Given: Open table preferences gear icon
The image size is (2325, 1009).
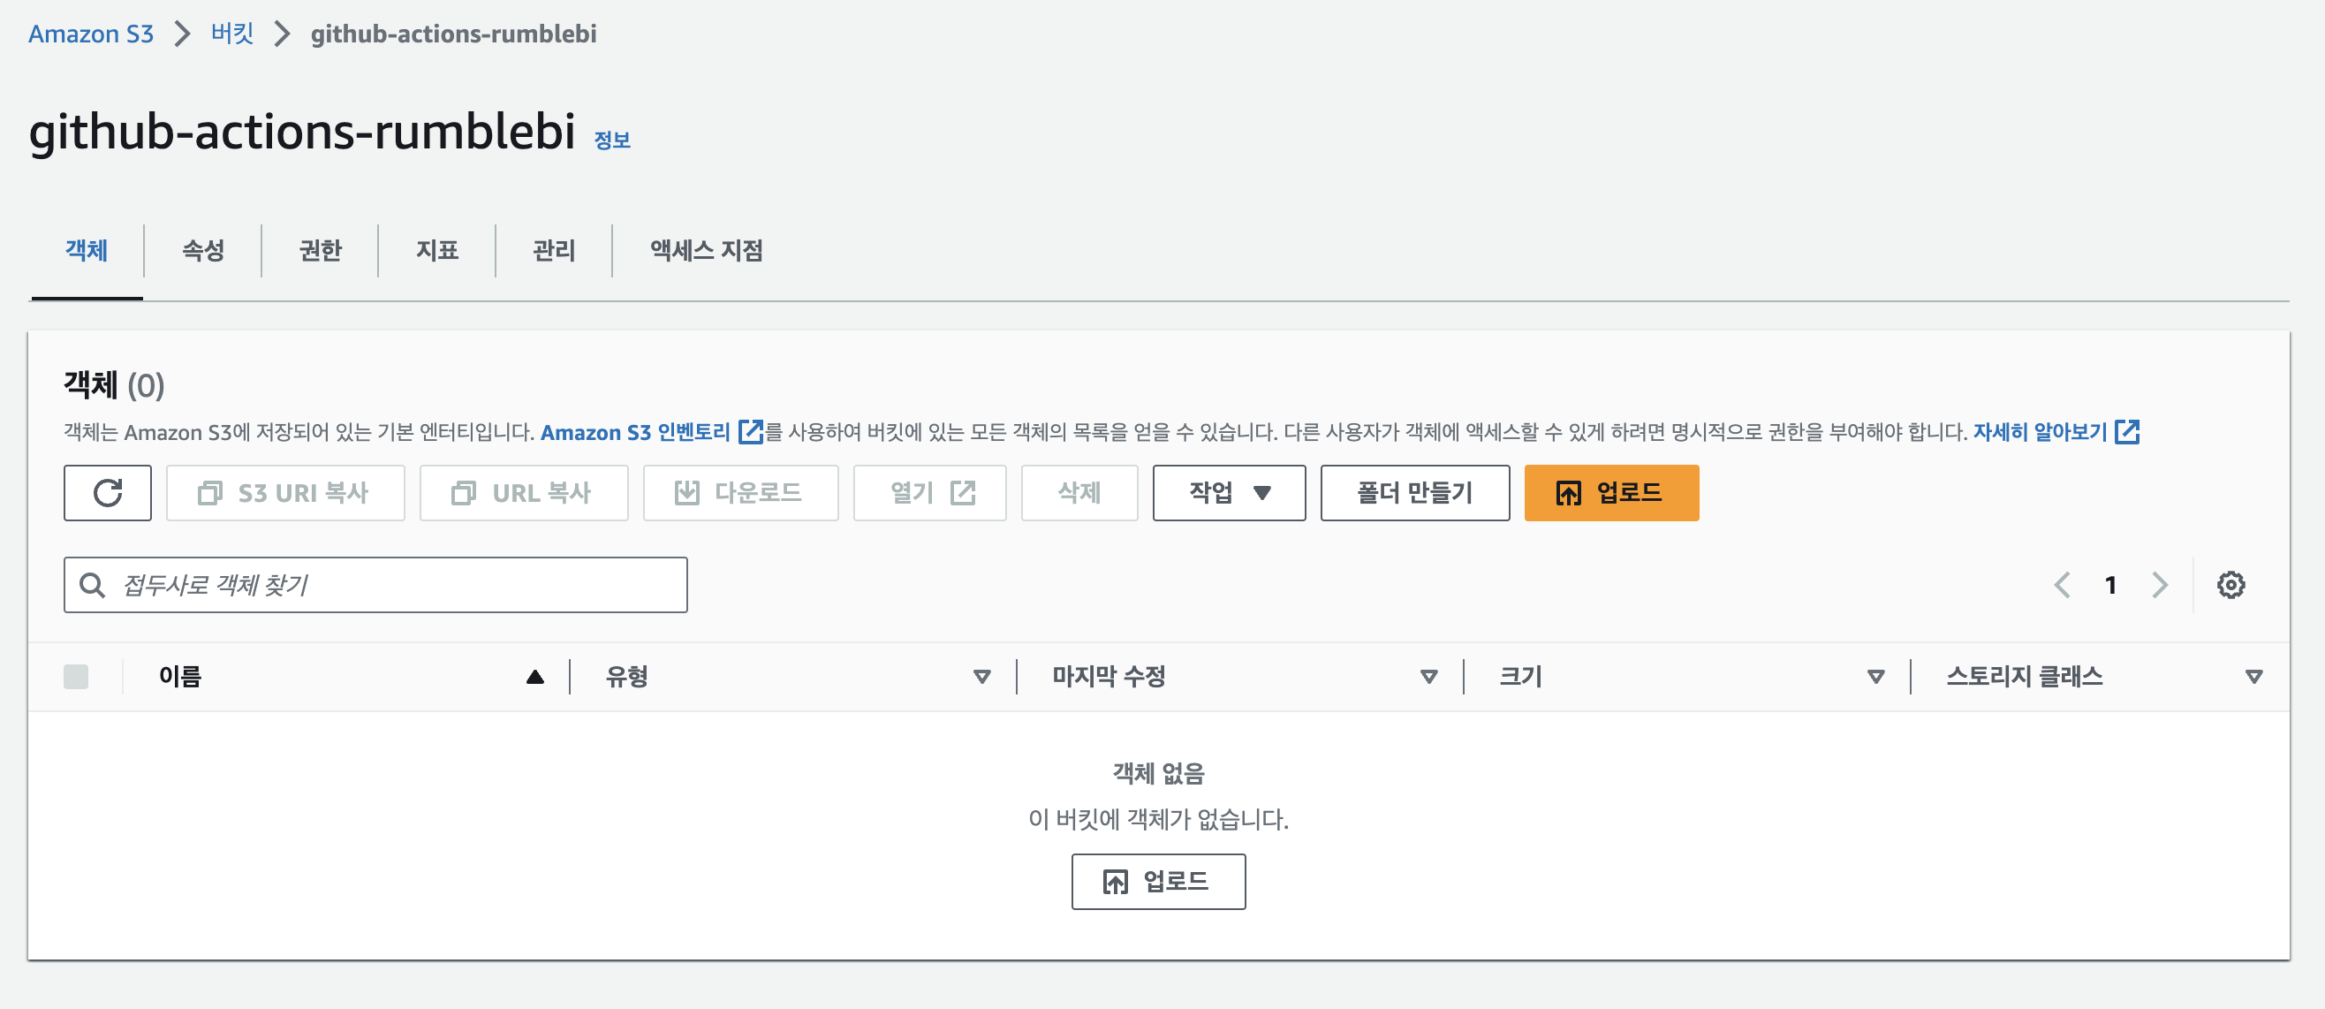Looking at the screenshot, I should pos(2230,585).
